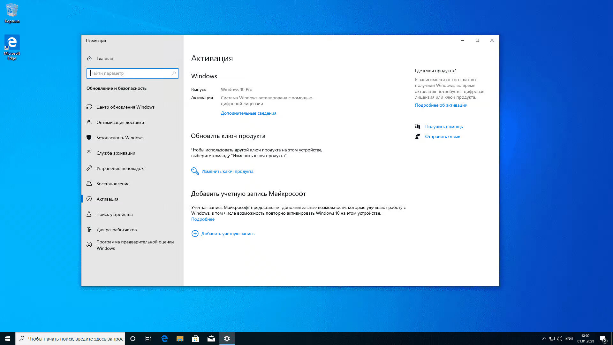Click ENG language indicator in taskbar

[569, 339]
